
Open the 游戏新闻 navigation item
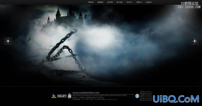coord(100,2)
